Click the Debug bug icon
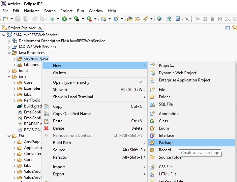 [x=52, y=19]
